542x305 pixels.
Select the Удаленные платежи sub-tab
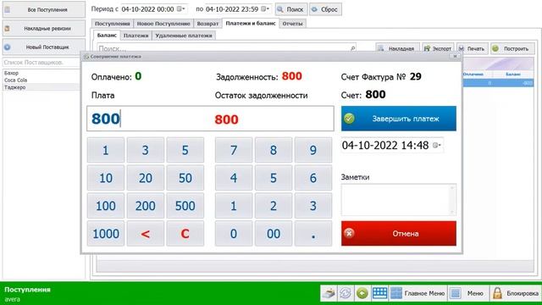[184, 36]
